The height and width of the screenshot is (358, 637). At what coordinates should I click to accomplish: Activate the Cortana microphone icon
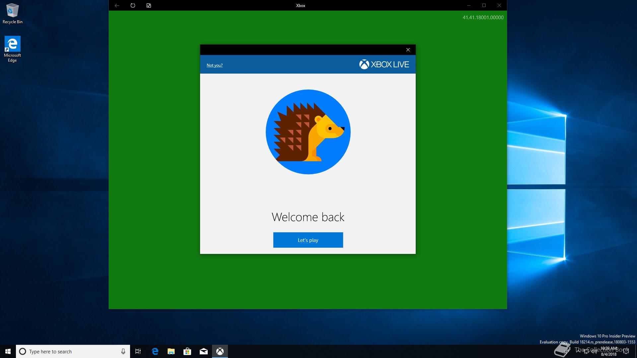[123, 351]
